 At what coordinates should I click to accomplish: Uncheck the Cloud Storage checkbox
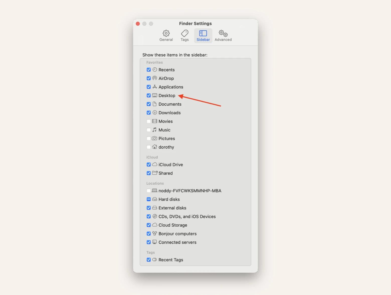pos(149,225)
